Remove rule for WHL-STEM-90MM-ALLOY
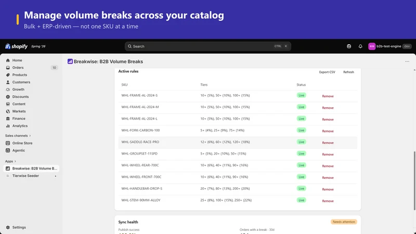 pos(328,201)
